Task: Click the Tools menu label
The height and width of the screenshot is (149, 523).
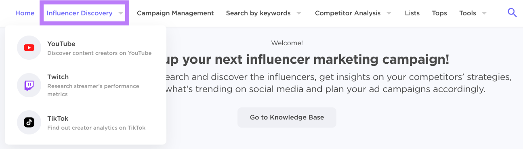Action: tap(468, 13)
